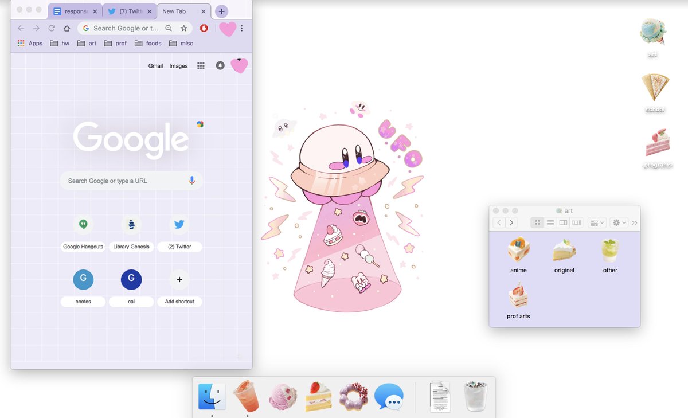
Task: Go back in Chrome history
Action: (21, 28)
